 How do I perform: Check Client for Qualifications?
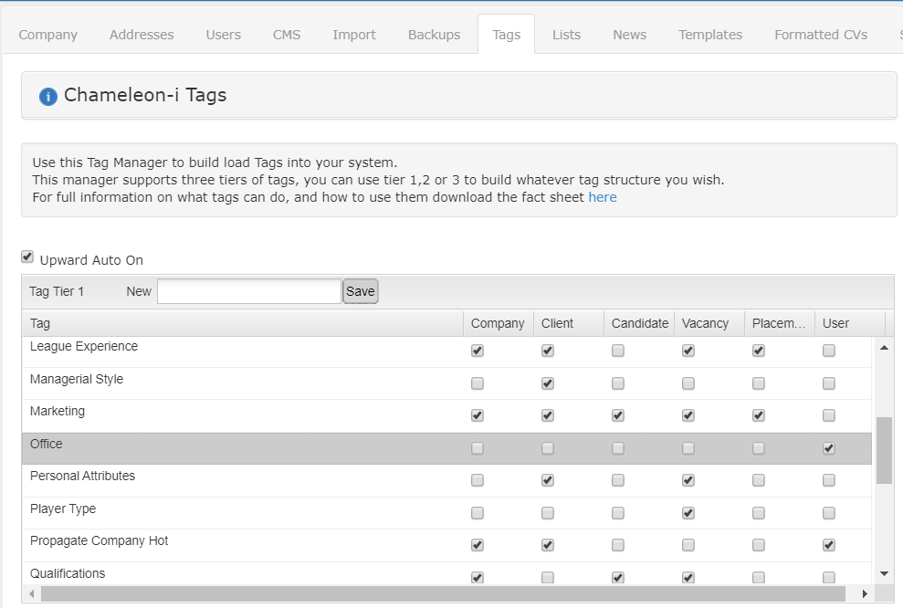click(548, 578)
